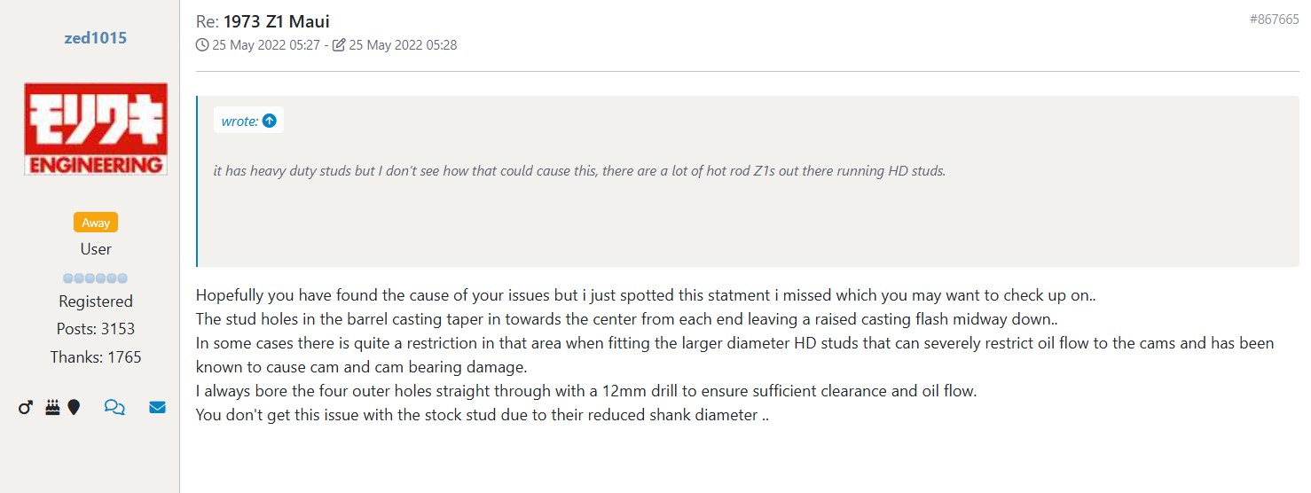Click the Moriwaki Engineering avatar image
The height and width of the screenshot is (493, 1311).
96,129
